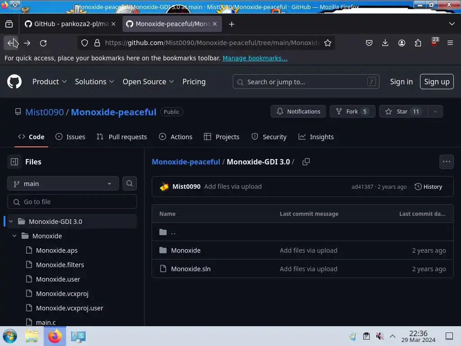Open the file manager taskbar icon
The height and width of the screenshot is (346, 461).
pos(32,336)
